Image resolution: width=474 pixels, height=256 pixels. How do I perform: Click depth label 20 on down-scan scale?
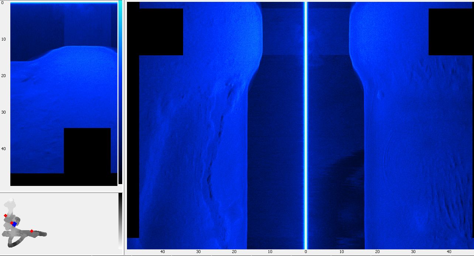[x=3, y=76]
